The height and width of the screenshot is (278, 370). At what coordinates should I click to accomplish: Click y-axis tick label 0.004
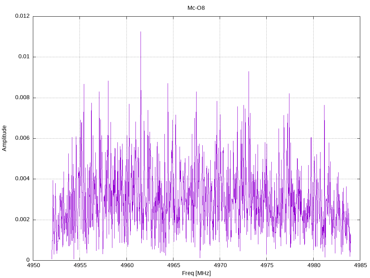[22, 179]
